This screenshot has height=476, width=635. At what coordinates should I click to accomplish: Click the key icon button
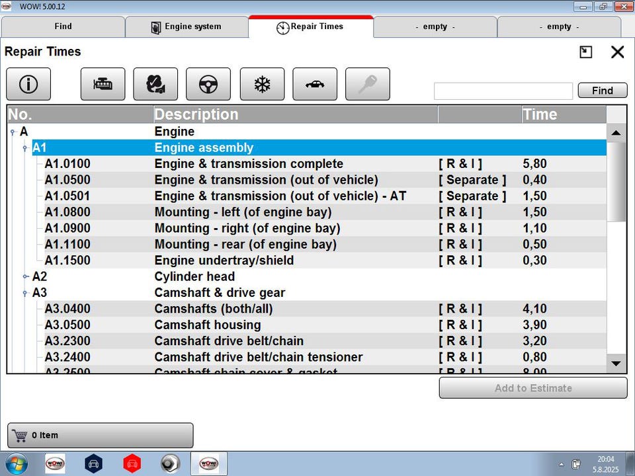367,84
